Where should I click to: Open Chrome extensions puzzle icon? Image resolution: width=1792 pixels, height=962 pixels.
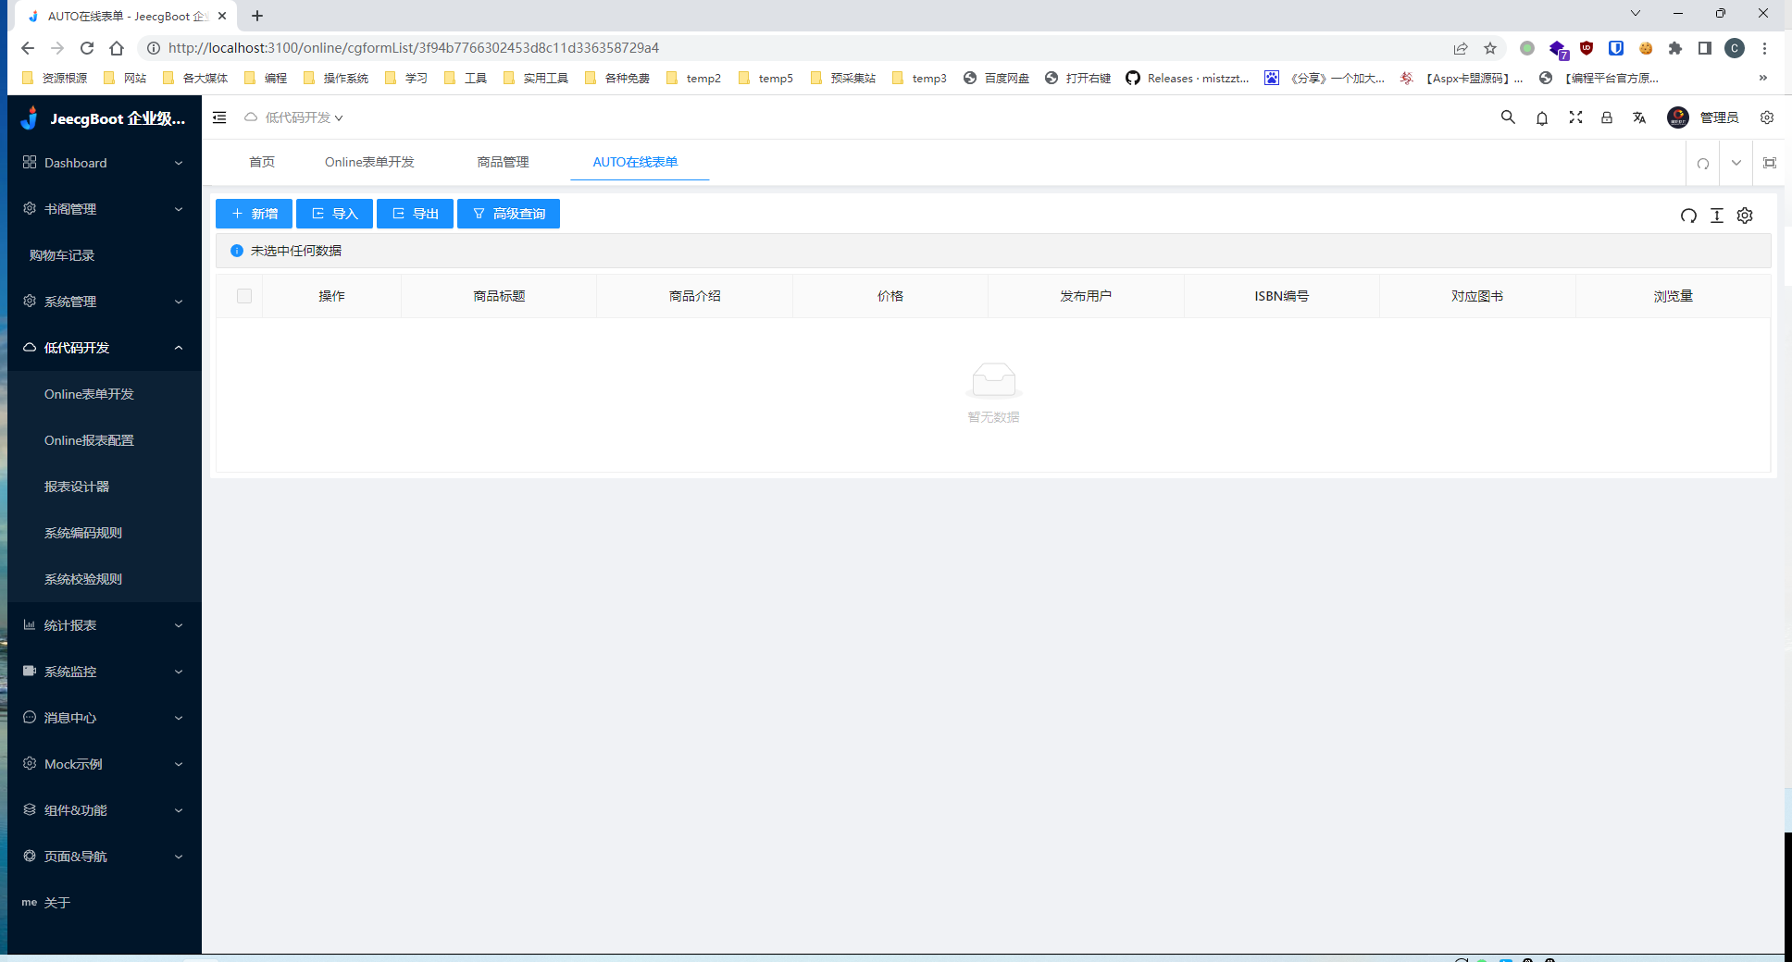point(1675,48)
